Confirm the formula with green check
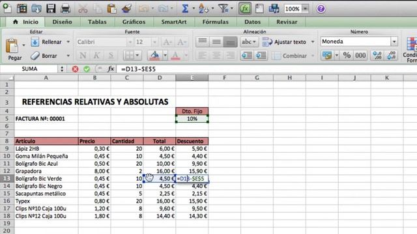This screenshot has height=234, width=417. click(87, 69)
